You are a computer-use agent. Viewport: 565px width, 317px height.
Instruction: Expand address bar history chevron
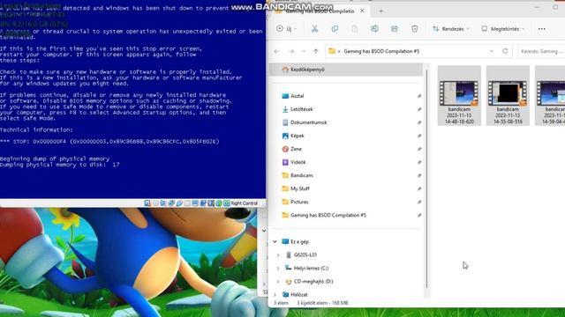492,51
